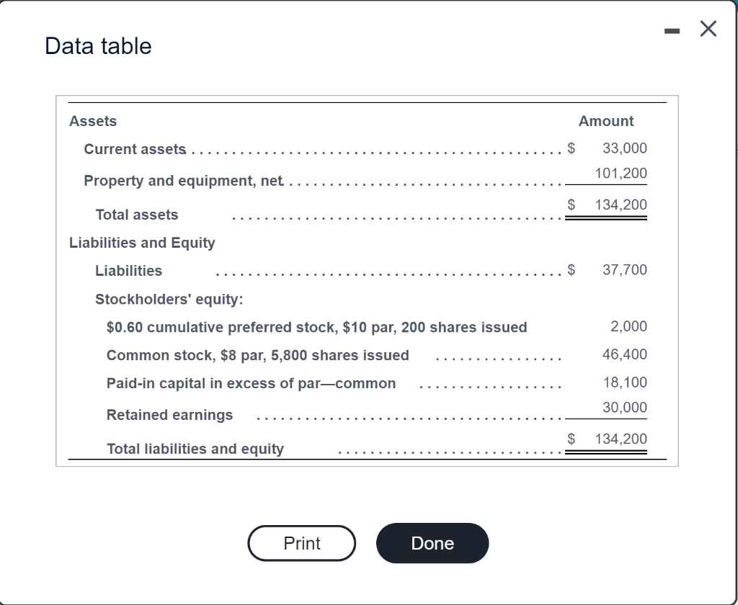This screenshot has height=605, width=738.
Task: Click the 33,000 current assets amount
Action: (x=625, y=148)
